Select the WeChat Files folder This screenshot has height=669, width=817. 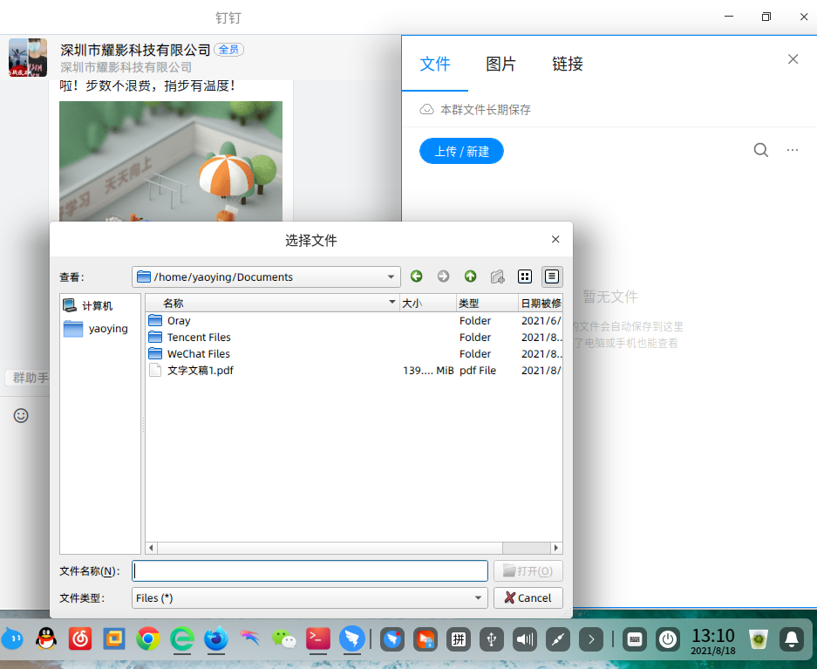[x=198, y=354]
